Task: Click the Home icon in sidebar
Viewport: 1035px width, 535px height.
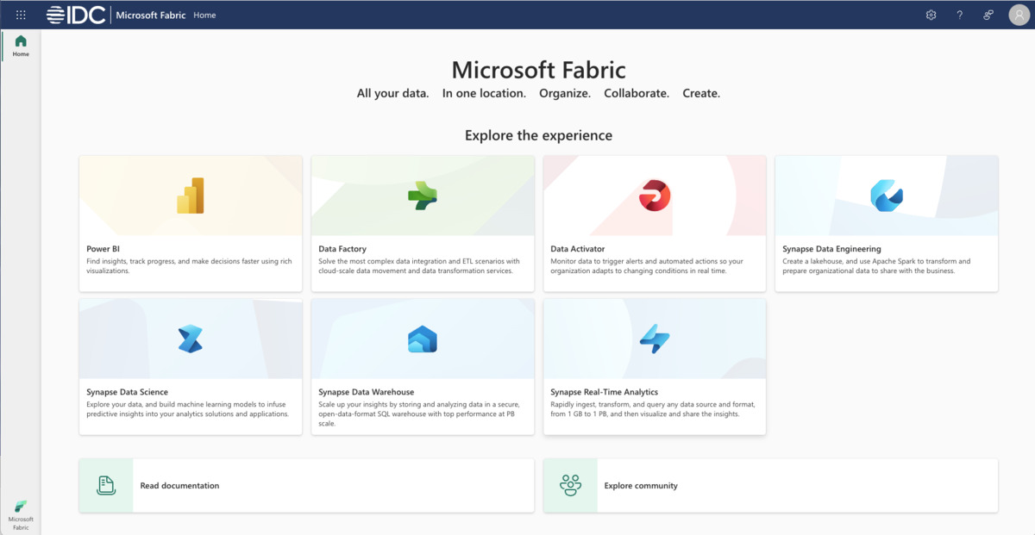Action: [x=20, y=41]
